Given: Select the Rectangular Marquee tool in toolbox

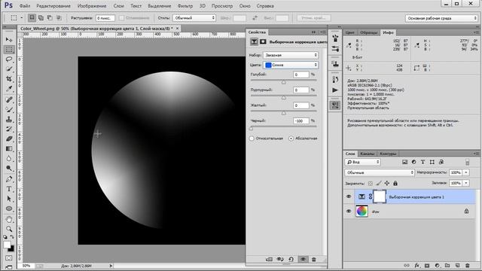Looking at the screenshot, I should click(9, 50).
